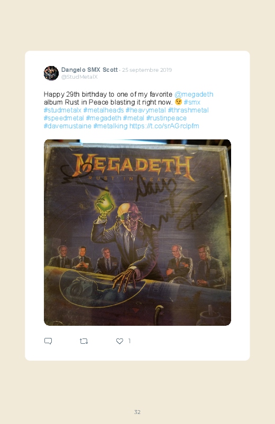Open the #metalking hashtag

tap(111, 126)
